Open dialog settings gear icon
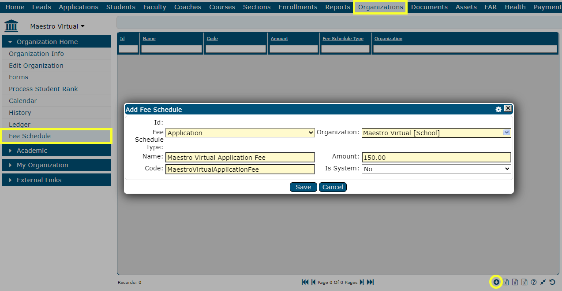The image size is (562, 291). coord(498,109)
